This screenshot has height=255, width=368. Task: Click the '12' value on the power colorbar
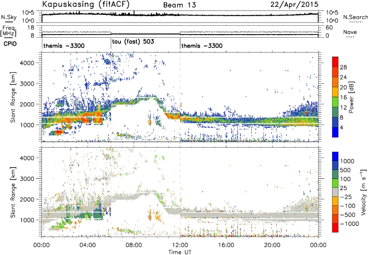pyautogui.click(x=343, y=108)
